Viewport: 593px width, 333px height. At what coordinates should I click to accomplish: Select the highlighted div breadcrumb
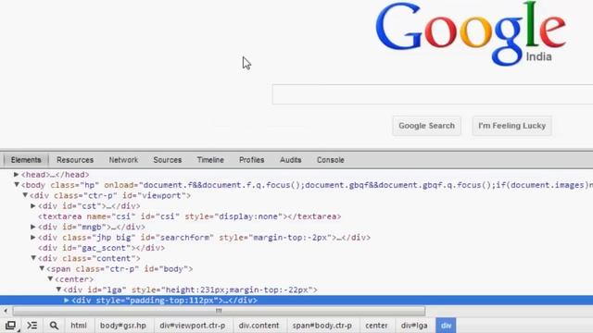[446, 326]
